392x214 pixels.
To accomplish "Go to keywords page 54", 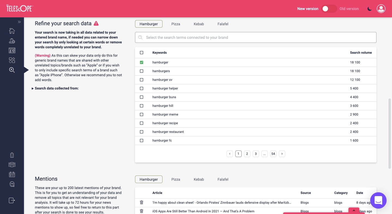I will pyautogui.click(x=273, y=154).
